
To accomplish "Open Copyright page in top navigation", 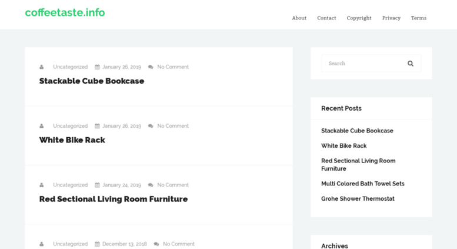I will click(x=359, y=18).
